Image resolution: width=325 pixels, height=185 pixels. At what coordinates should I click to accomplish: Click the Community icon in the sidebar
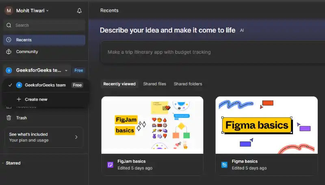[9, 52]
